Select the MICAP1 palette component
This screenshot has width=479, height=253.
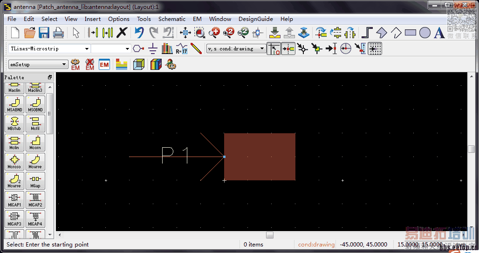coord(14,199)
